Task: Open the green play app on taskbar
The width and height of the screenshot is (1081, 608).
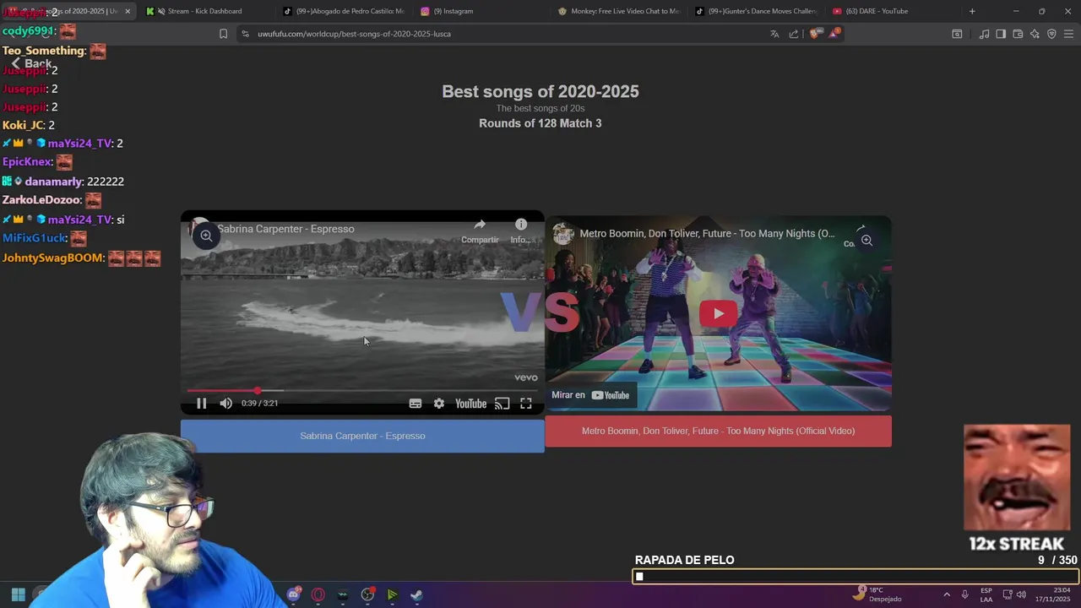Action: point(392,594)
